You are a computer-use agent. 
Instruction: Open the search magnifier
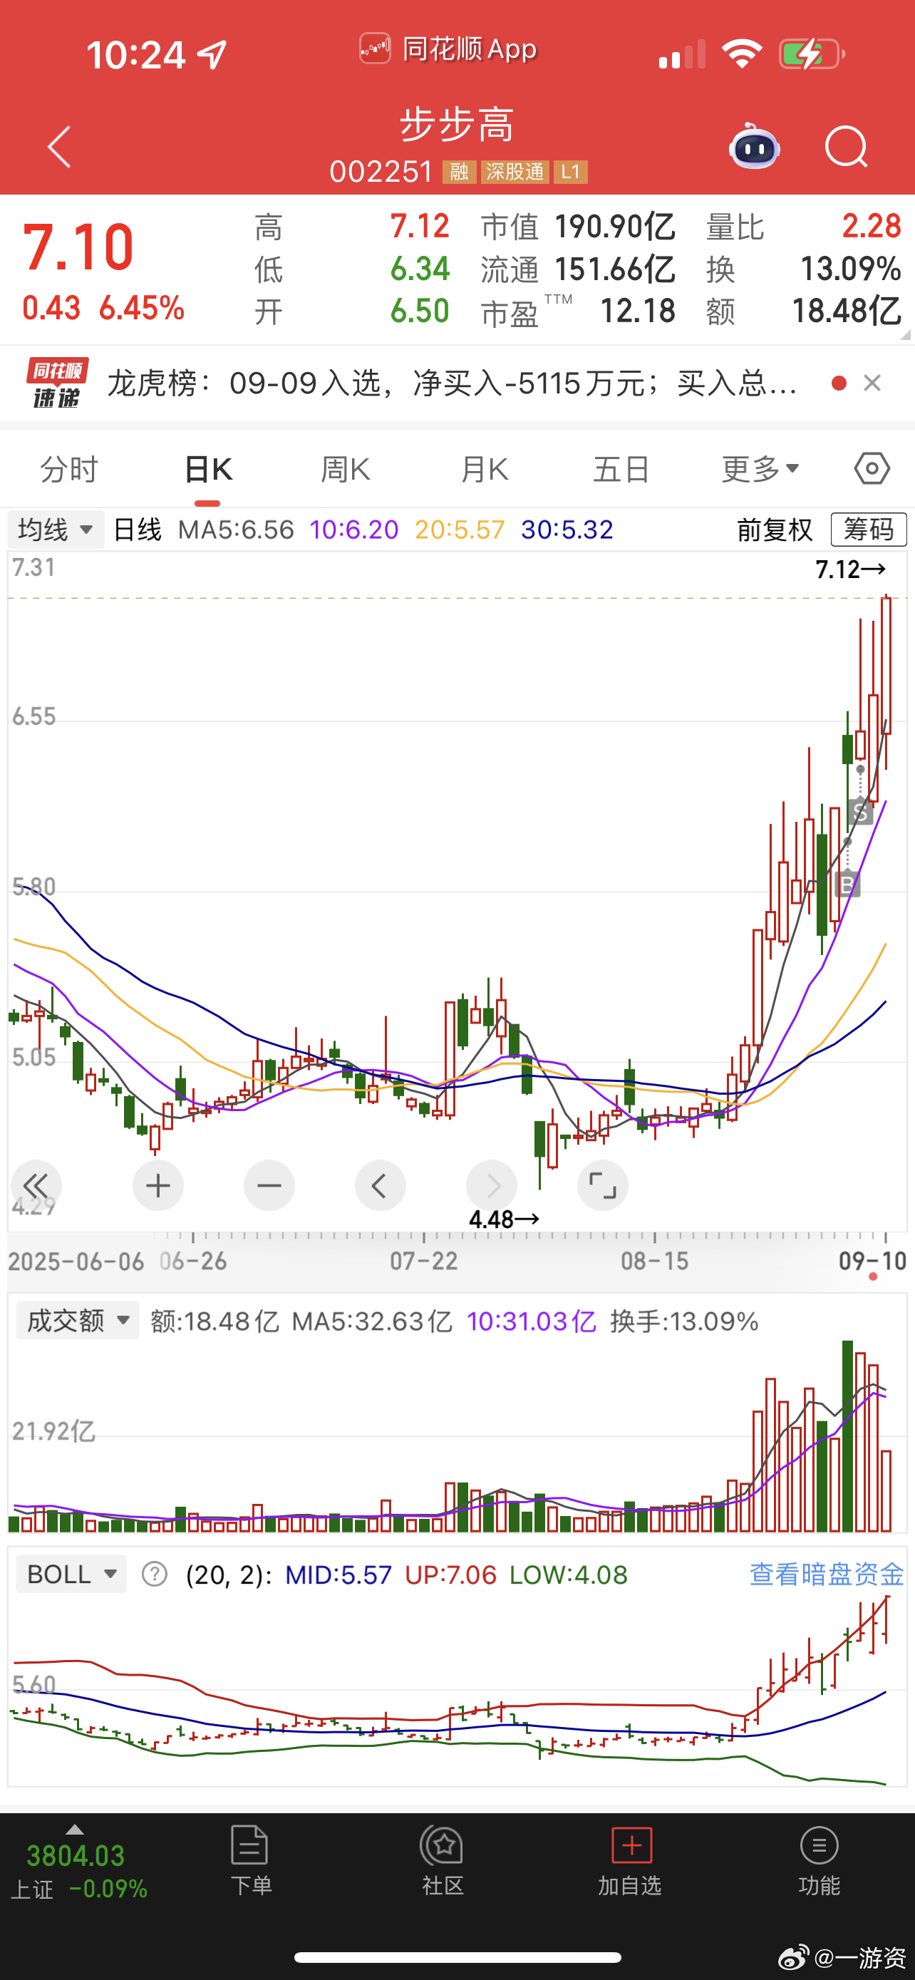847,147
